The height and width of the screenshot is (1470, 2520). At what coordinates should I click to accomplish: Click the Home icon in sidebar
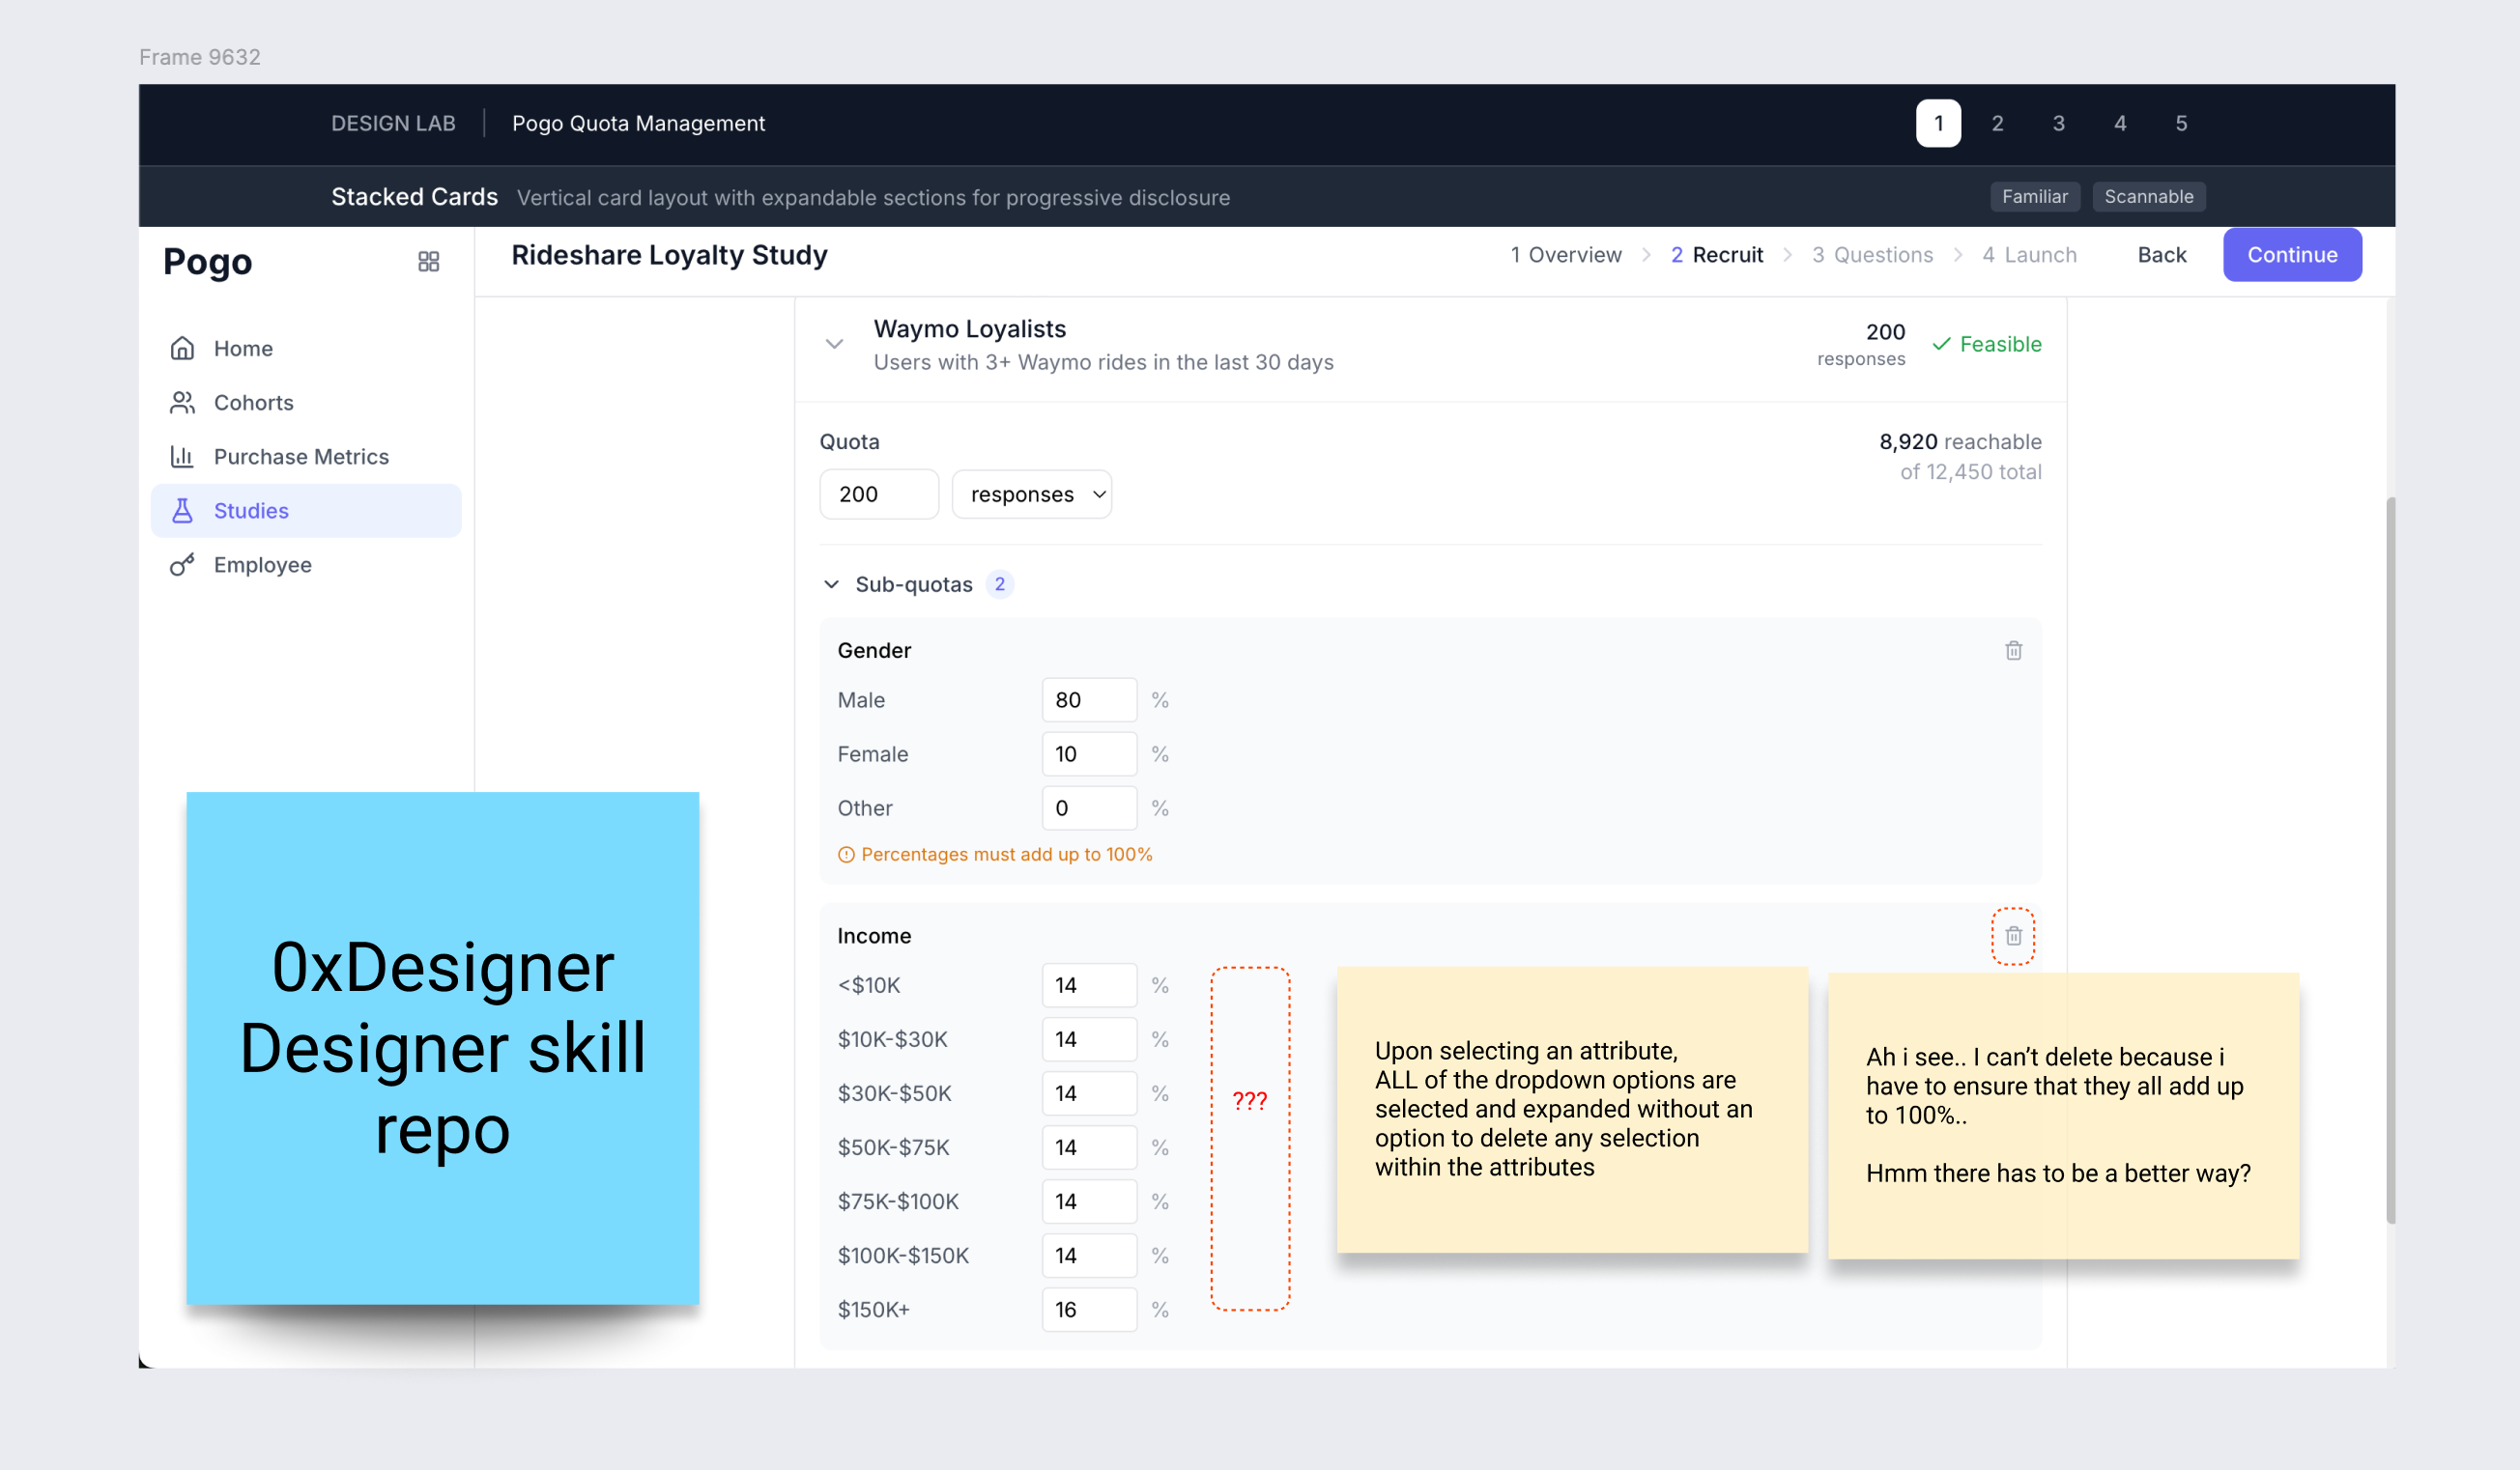click(182, 348)
